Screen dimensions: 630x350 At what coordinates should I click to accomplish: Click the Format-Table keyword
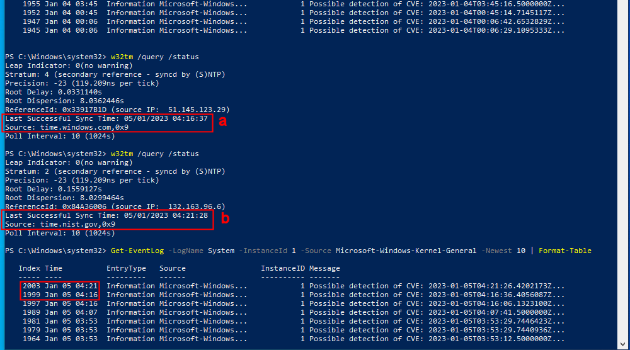[x=564, y=251]
